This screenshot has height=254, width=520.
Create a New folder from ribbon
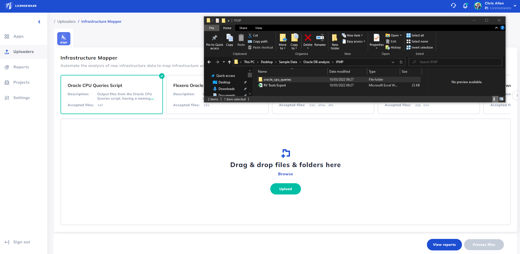pos(335,42)
